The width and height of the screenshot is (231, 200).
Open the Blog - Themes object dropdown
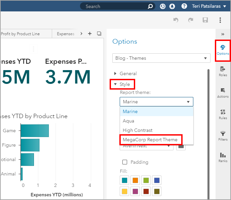point(161,58)
